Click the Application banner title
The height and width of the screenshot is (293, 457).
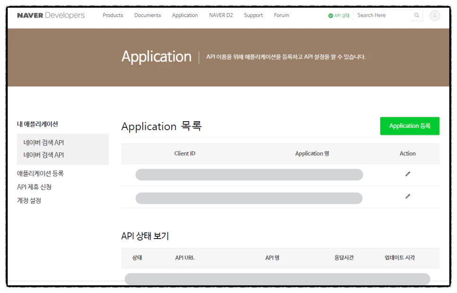[x=157, y=56]
